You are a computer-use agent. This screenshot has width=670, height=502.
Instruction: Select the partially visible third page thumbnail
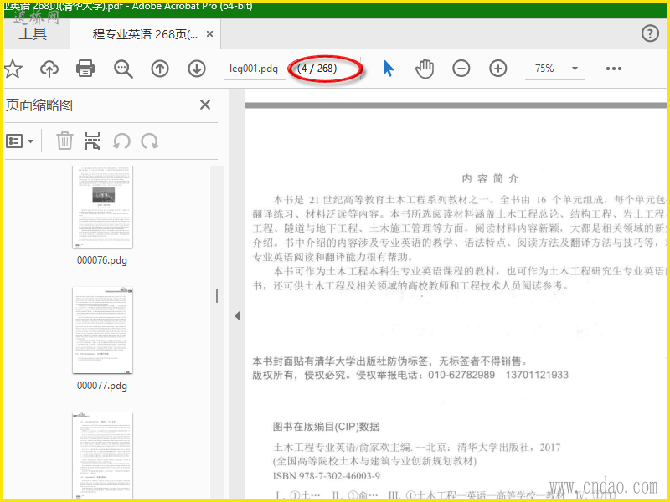click(102, 455)
